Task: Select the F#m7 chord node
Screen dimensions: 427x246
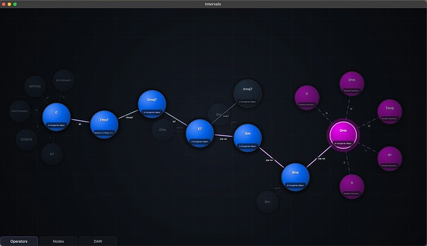Action: [105, 124]
